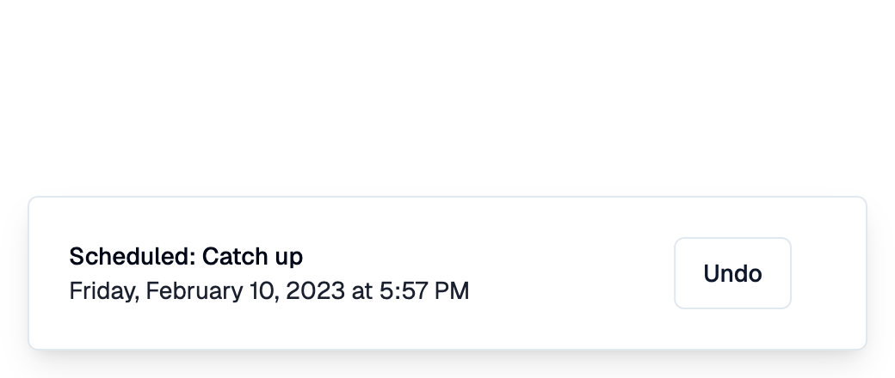Image resolution: width=895 pixels, height=378 pixels.
Task: Click the Undo button
Action: click(x=732, y=273)
